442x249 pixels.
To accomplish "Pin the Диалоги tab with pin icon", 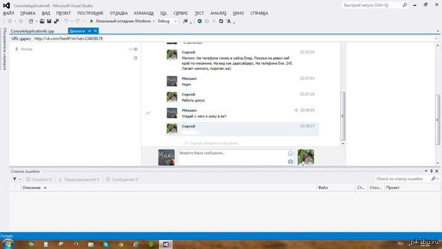I will tap(90, 31).
